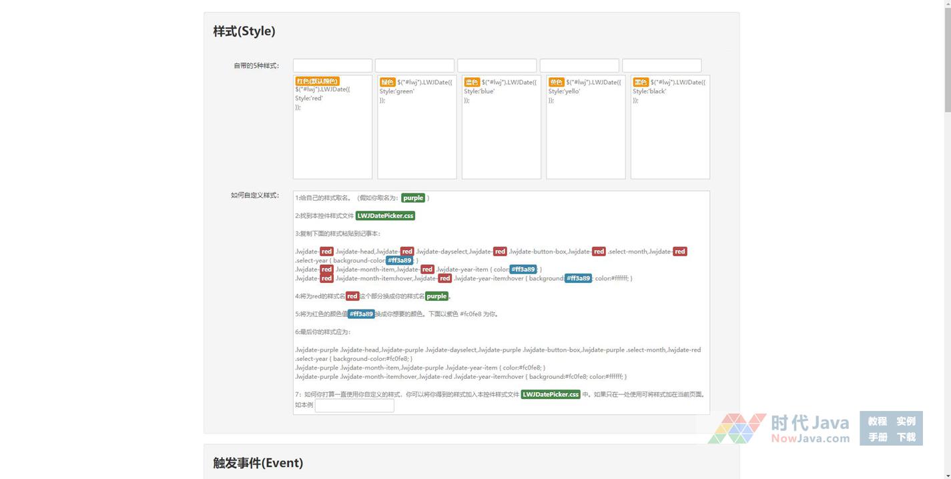Image resolution: width=951 pixels, height=479 pixels.
Task: Click the LWJDatePicker.css badge in step 7
Action: click(x=551, y=394)
